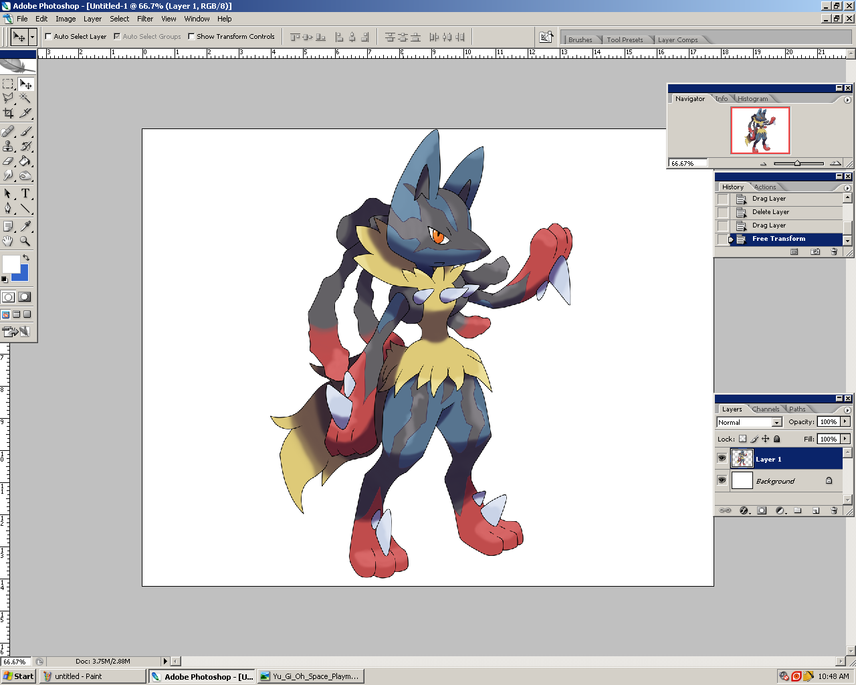The image size is (856, 685).
Task: Select the Line shape tool
Action: click(x=25, y=209)
